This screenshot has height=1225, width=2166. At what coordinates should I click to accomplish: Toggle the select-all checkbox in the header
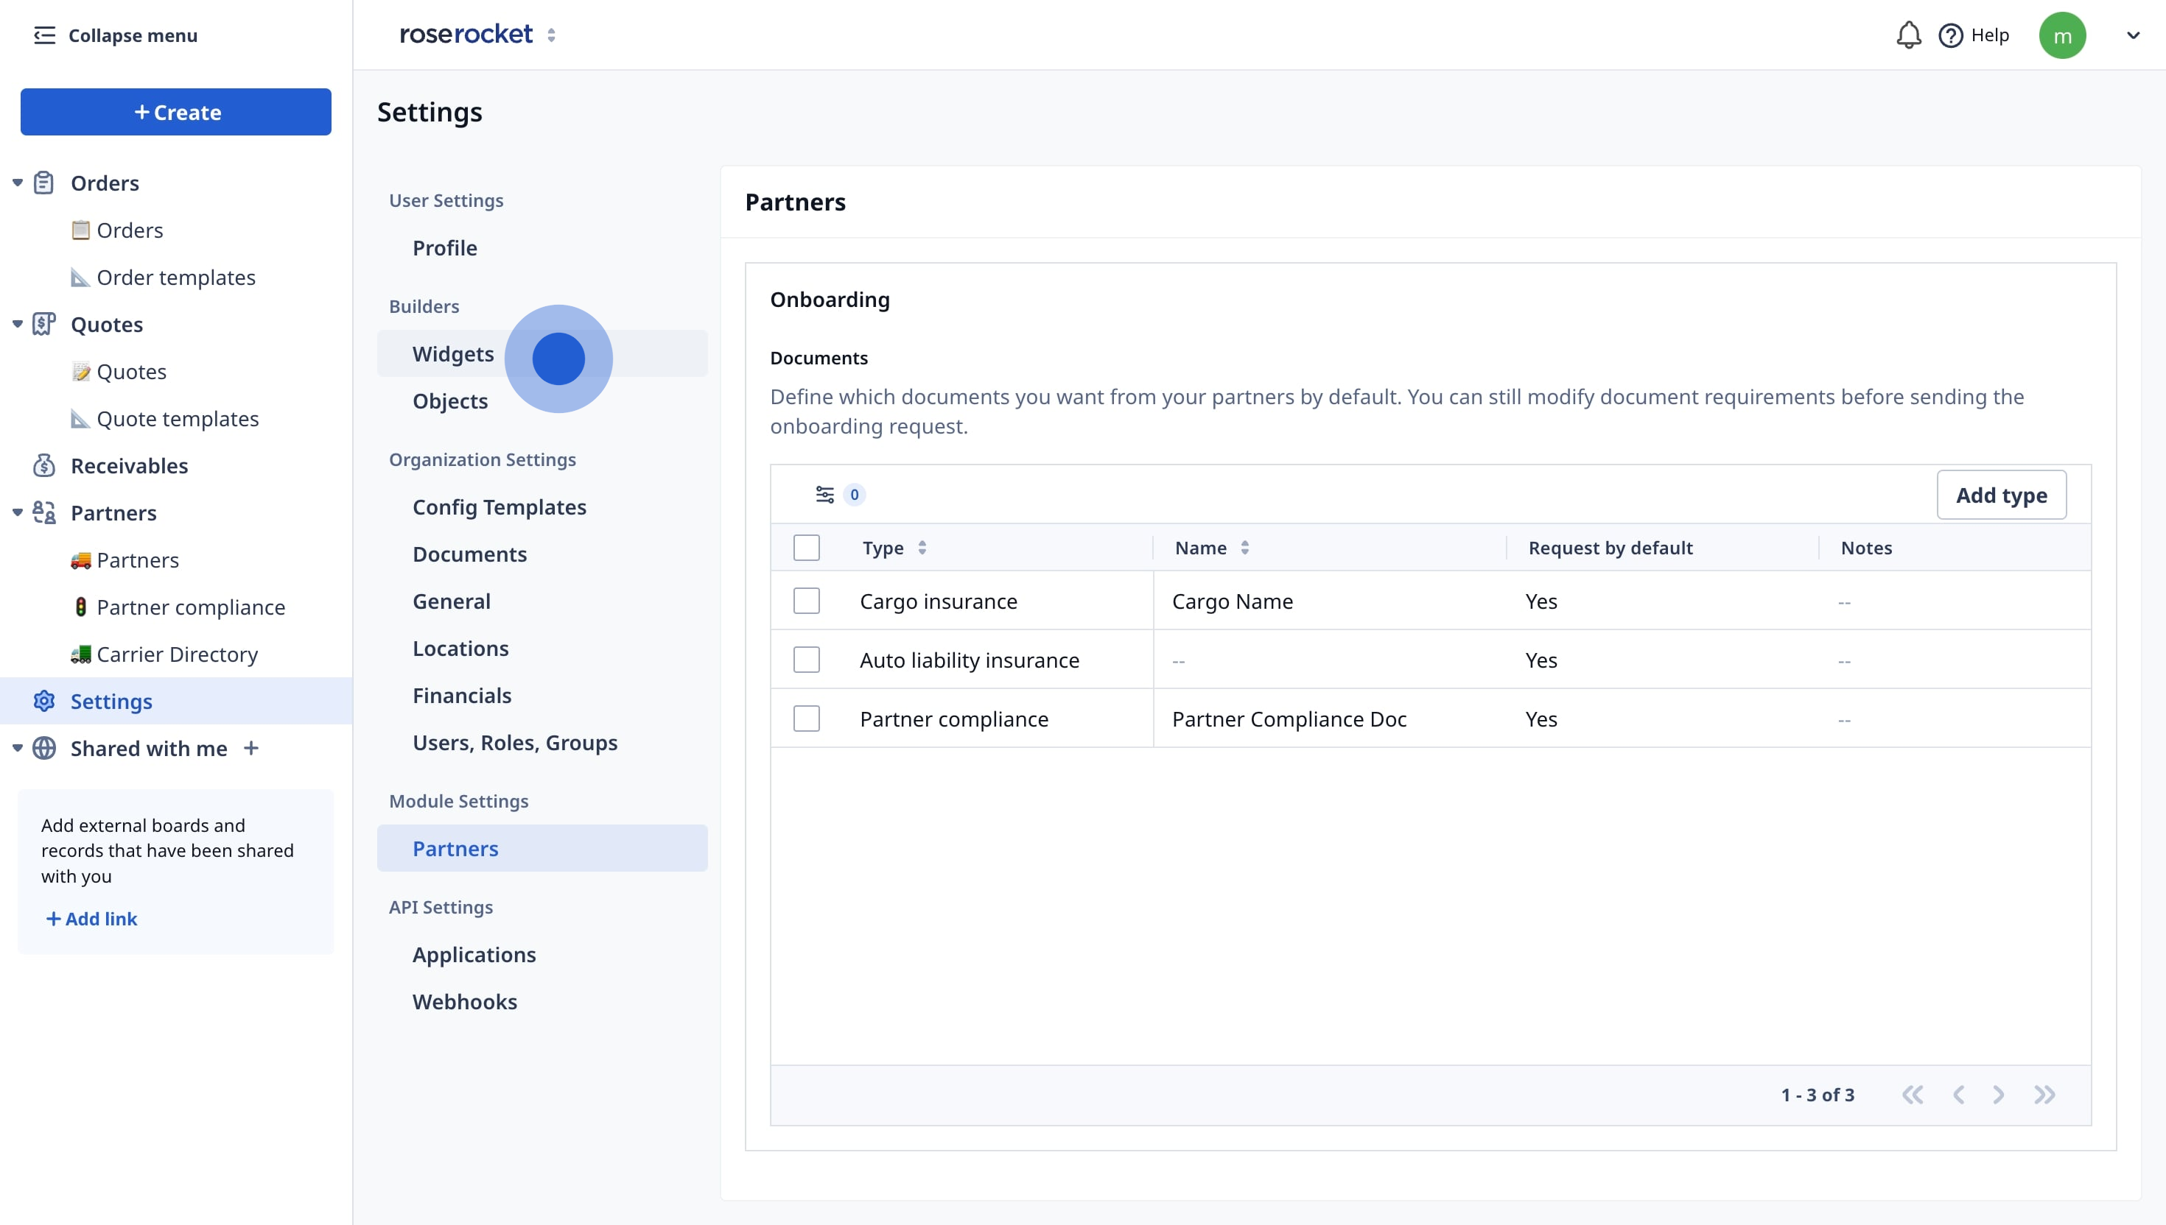pos(806,548)
